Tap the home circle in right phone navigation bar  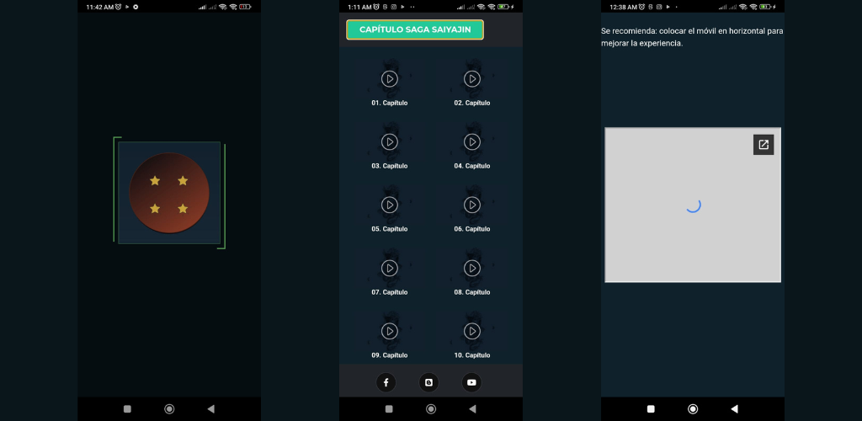[693, 409]
